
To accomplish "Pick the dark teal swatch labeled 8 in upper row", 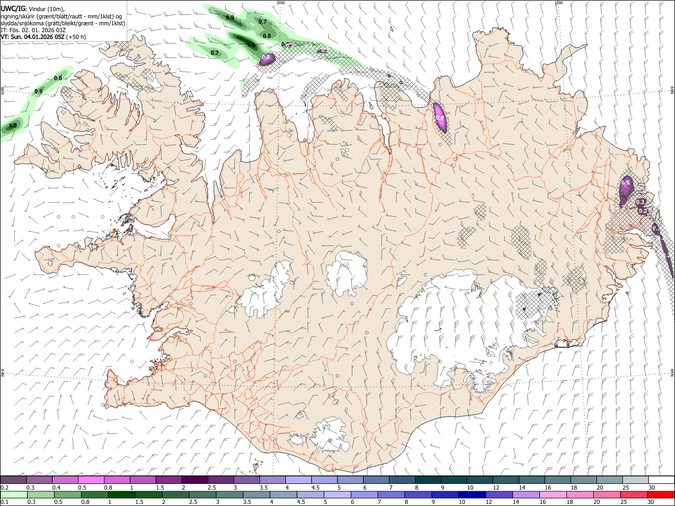I will click(x=428, y=480).
